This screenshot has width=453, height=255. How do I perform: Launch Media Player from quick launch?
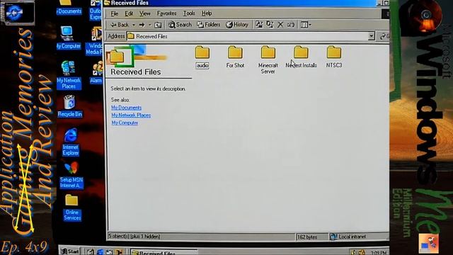pos(118,252)
